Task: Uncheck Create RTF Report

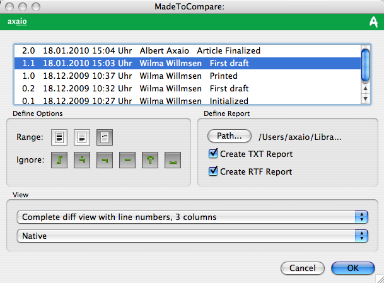Action: (x=213, y=171)
